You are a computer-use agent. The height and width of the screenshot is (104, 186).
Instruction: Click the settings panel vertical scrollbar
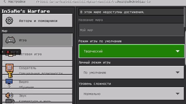[185, 17]
